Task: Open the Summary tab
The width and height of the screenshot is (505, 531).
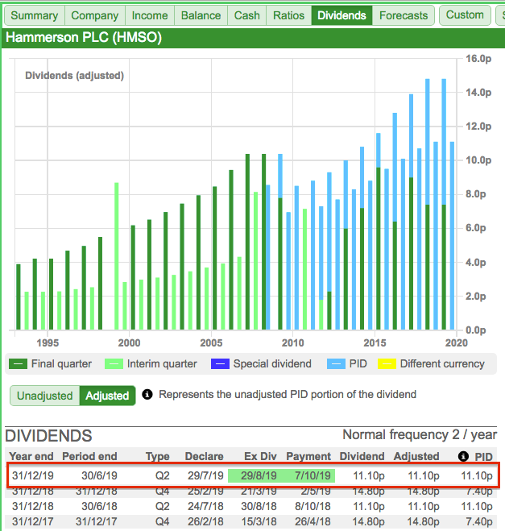Action: 34,15
